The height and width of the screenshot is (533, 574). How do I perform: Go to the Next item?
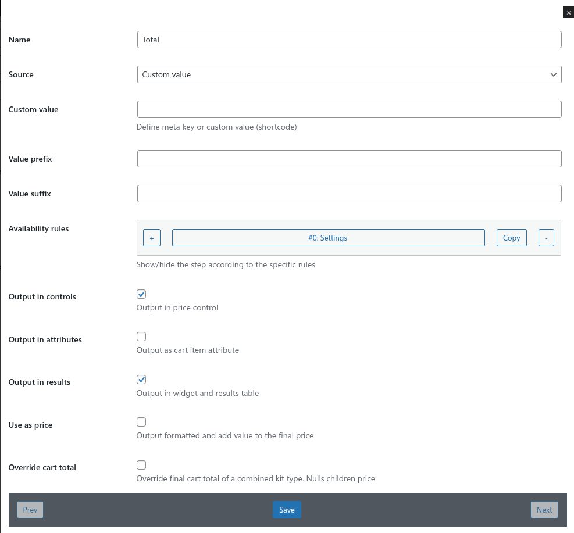pos(544,510)
